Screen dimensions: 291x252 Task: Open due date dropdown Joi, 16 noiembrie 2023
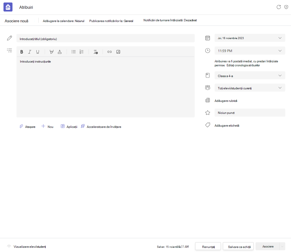250,38
